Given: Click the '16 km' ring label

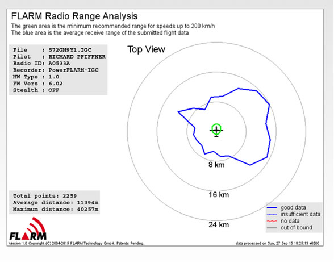Looking at the screenshot, I should click(x=219, y=195).
